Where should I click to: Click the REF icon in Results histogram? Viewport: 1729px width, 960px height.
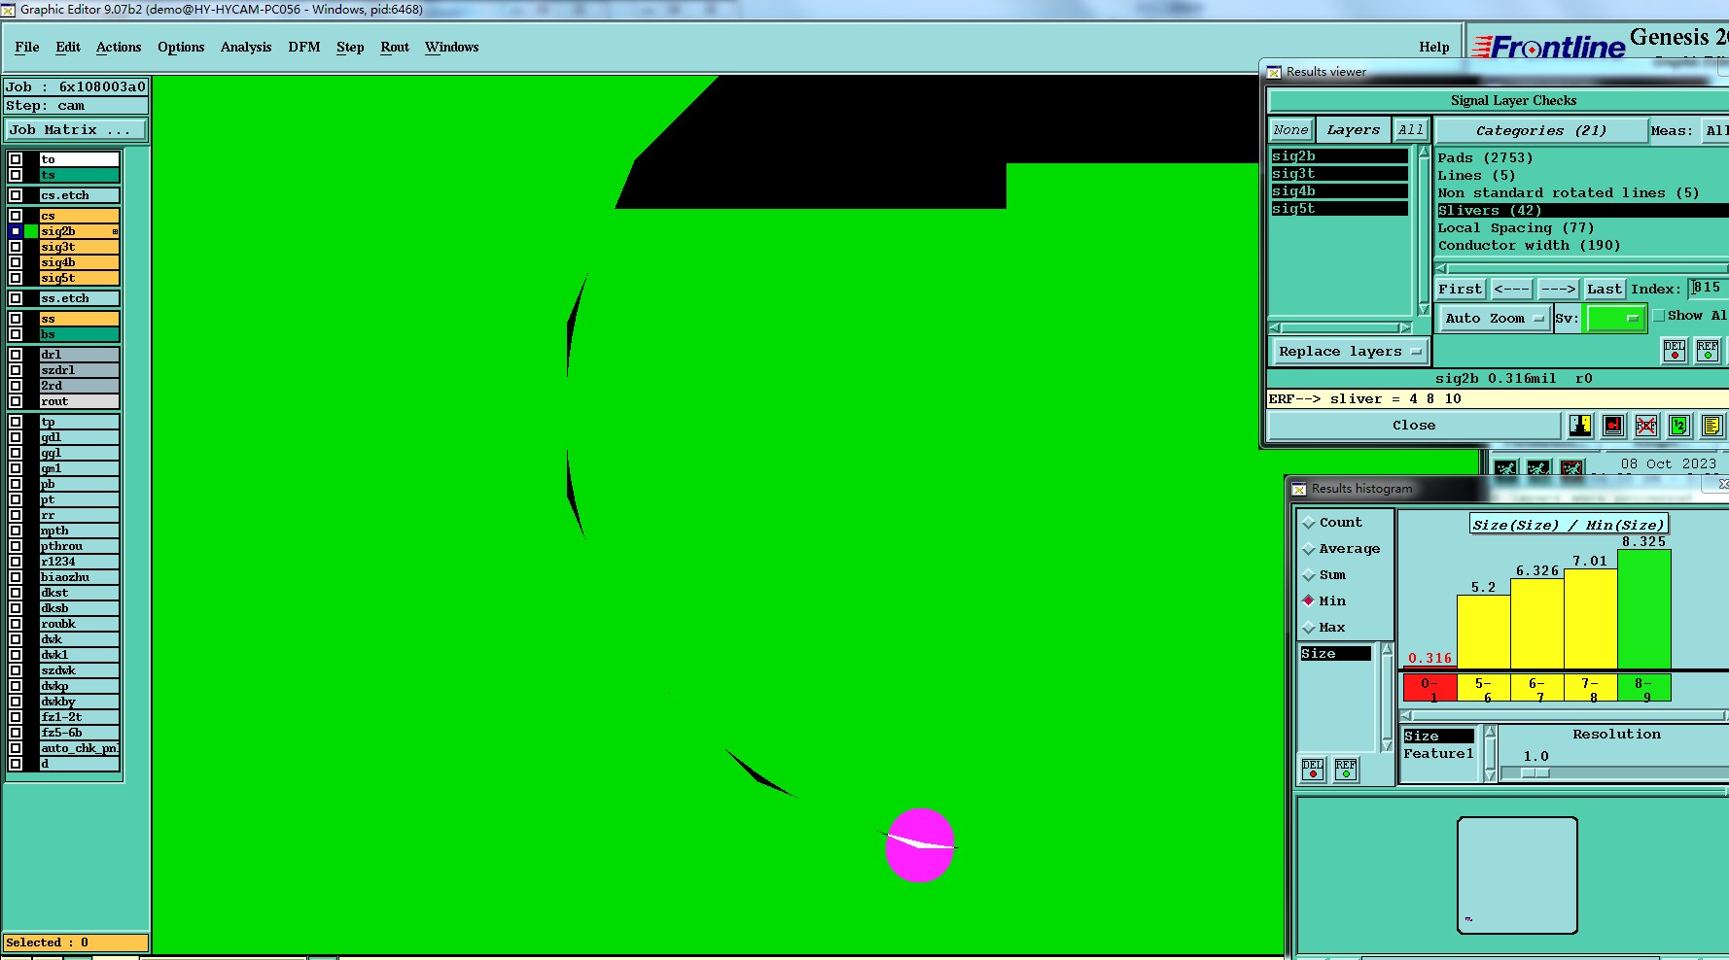[1346, 770]
